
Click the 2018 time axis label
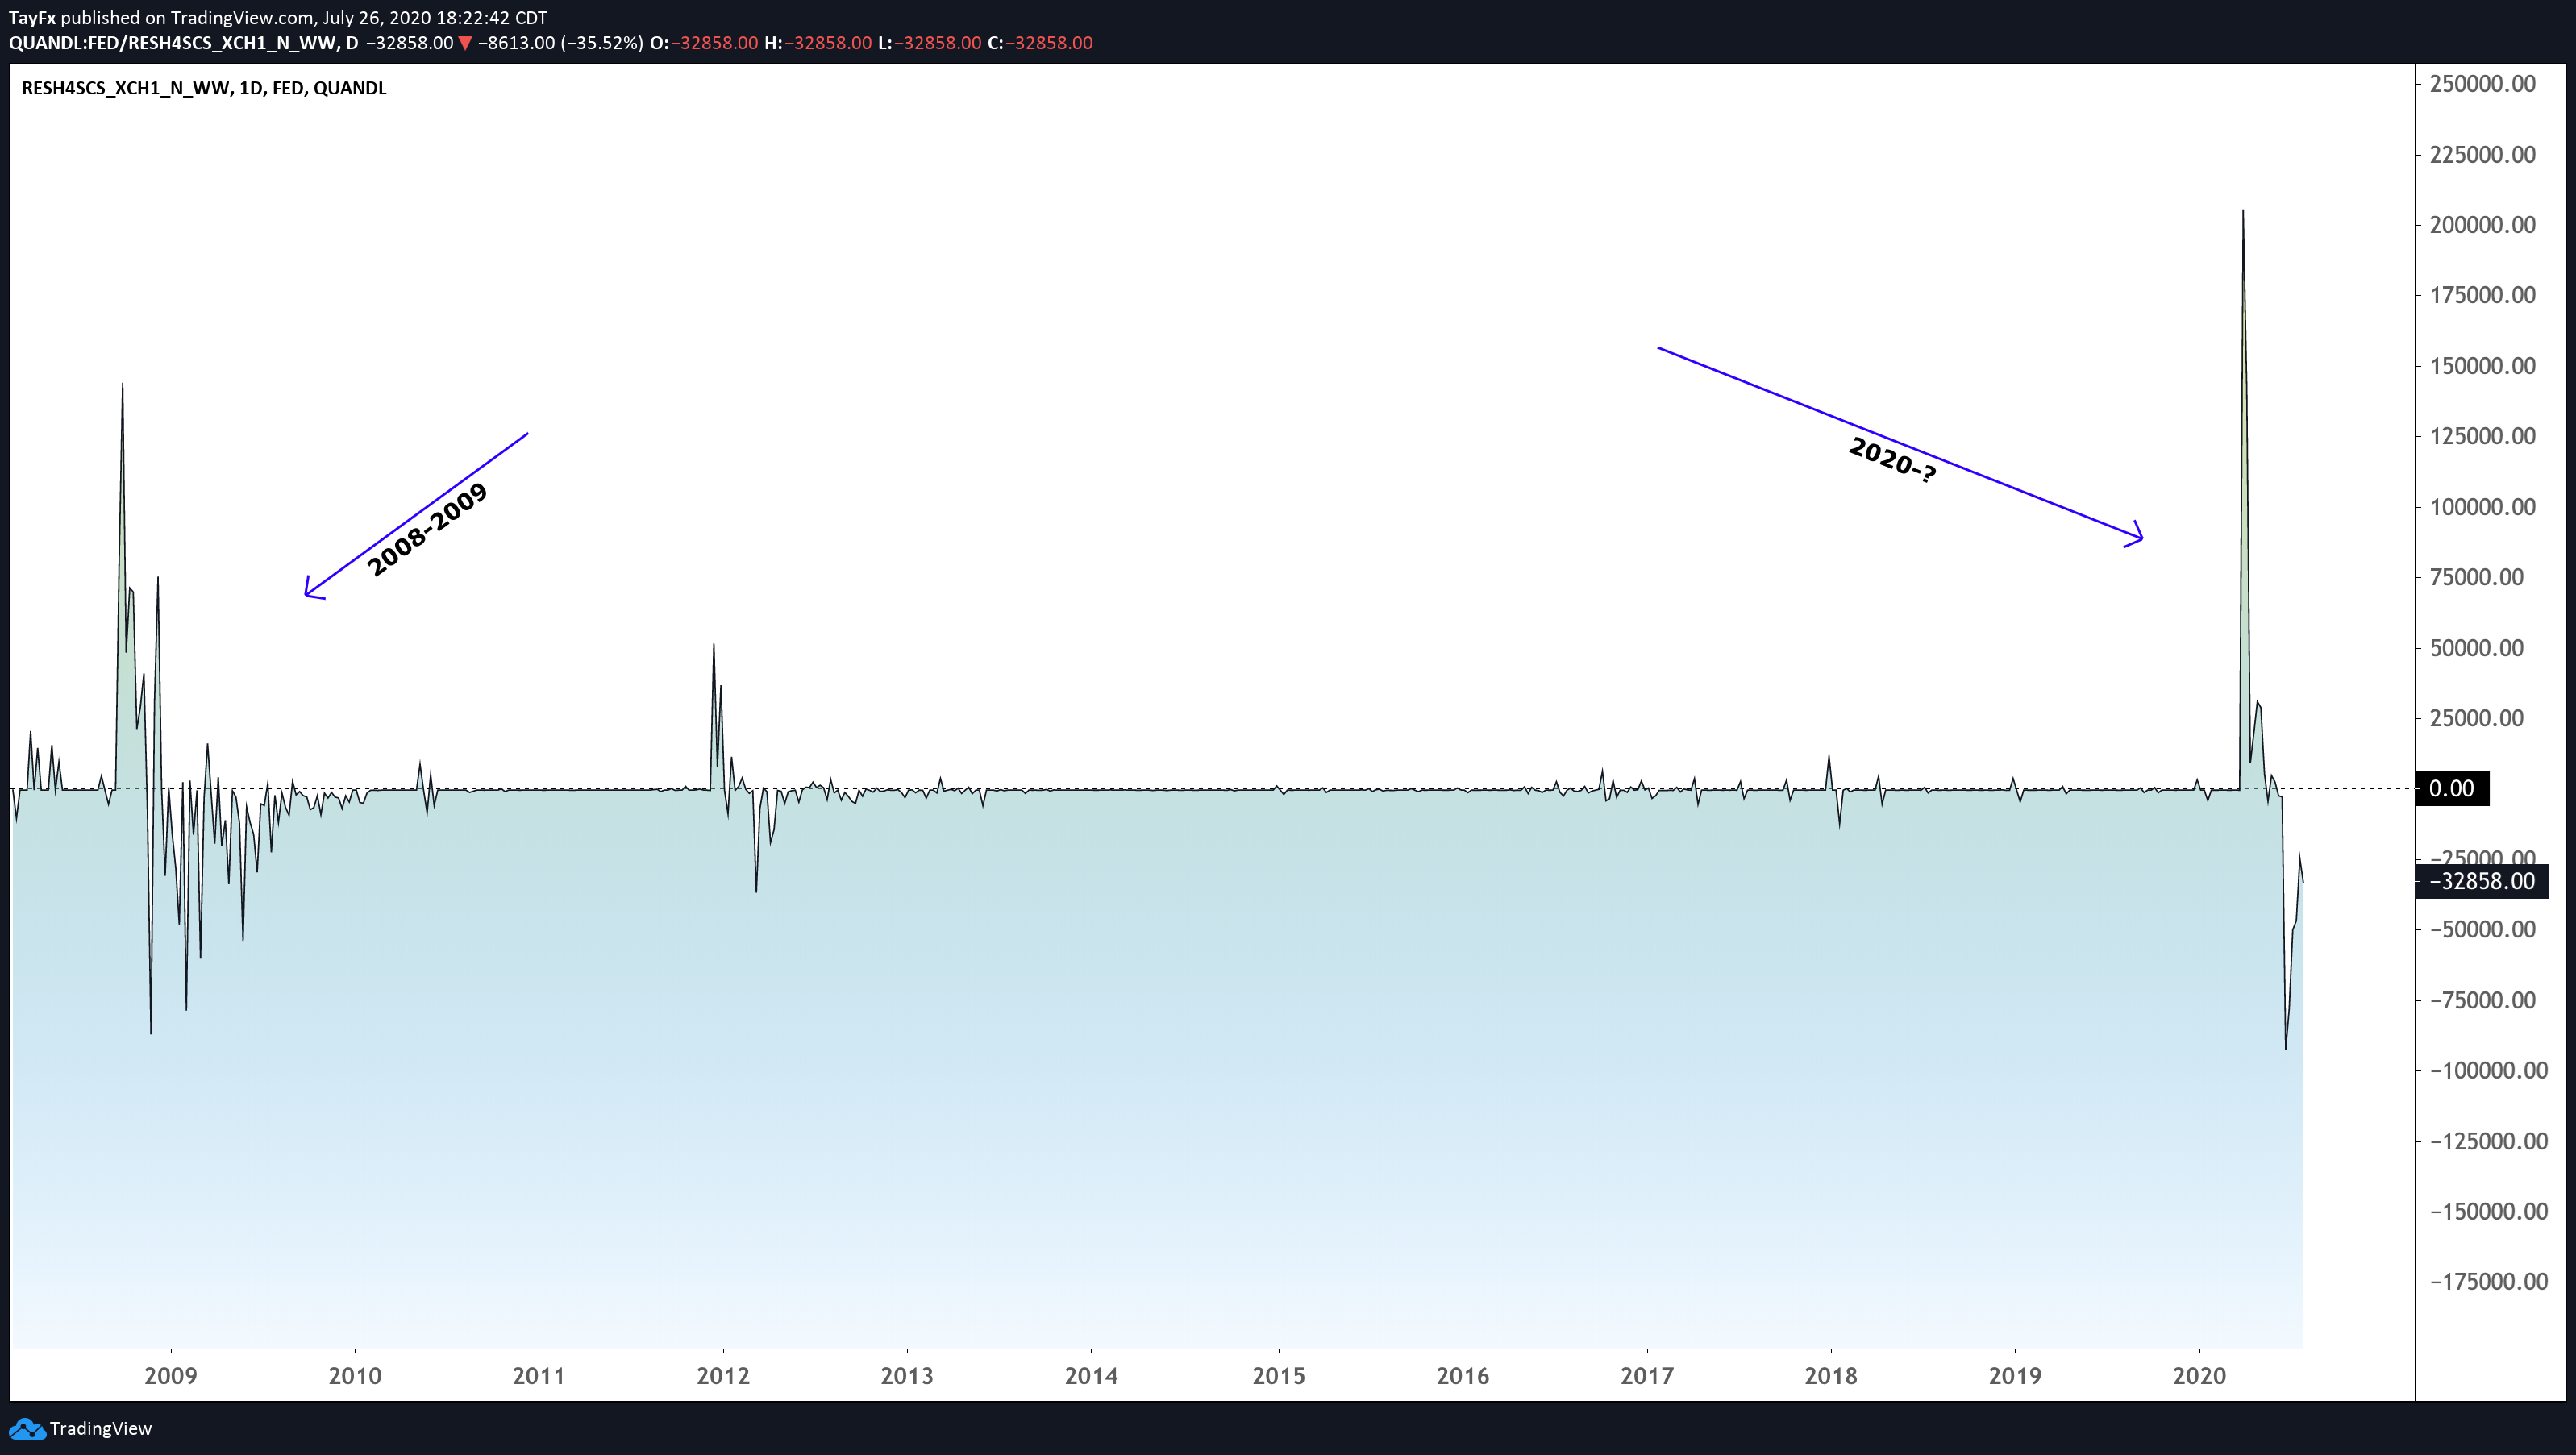coord(1831,1376)
